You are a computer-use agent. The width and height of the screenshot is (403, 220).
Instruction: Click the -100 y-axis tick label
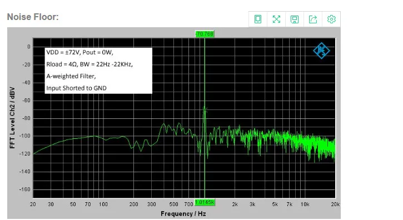pos(24,136)
